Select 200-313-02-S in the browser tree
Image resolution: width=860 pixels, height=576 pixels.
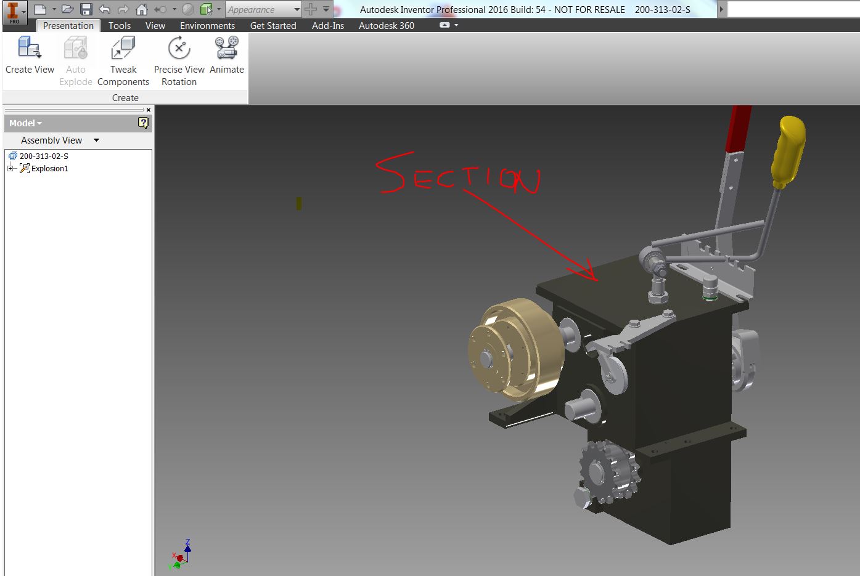pyautogui.click(x=44, y=156)
